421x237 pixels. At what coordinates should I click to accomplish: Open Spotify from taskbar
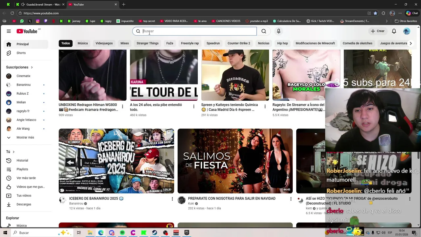(122, 233)
